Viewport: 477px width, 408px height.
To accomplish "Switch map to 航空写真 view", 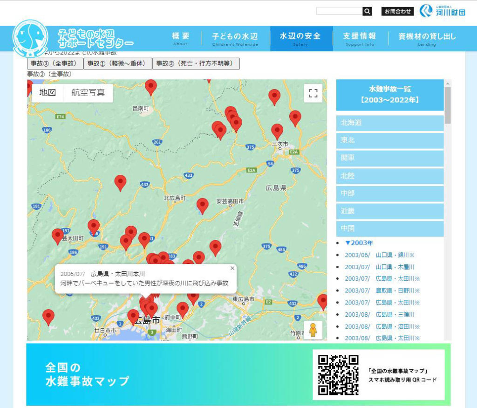I will pyautogui.click(x=88, y=92).
